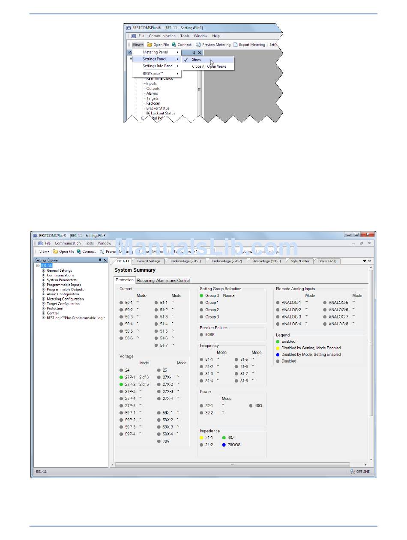Pin the Settings Explorer panel
This screenshot has height=540, width=407.
[100, 260]
